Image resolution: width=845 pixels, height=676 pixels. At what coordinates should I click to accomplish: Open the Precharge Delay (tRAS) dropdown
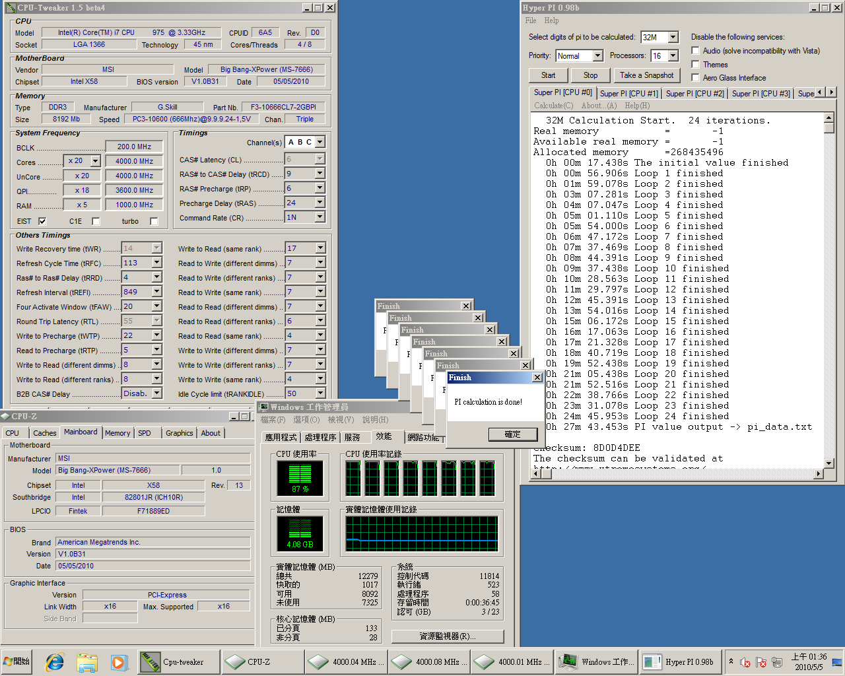click(x=320, y=203)
